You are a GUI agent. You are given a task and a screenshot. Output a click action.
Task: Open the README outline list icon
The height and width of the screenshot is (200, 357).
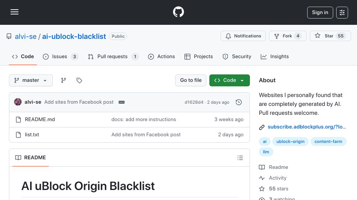240,158
